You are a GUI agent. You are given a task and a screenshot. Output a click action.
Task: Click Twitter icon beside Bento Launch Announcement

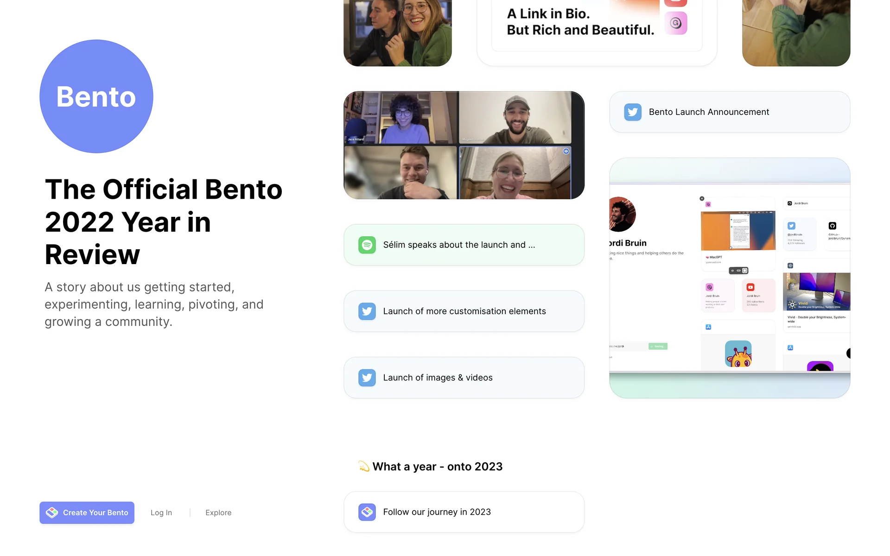pyautogui.click(x=632, y=112)
